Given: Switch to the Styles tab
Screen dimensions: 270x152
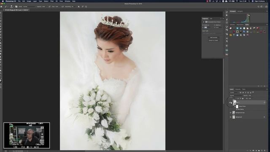Looking at the screenshot, I should 247,24.
